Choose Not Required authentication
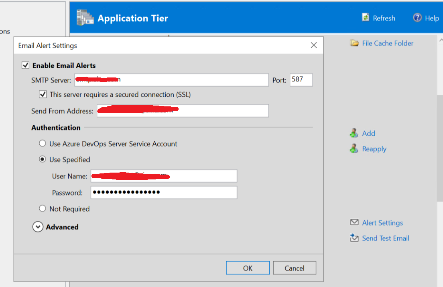Screen dimensions: 443x287 click(x=43, y=208)
